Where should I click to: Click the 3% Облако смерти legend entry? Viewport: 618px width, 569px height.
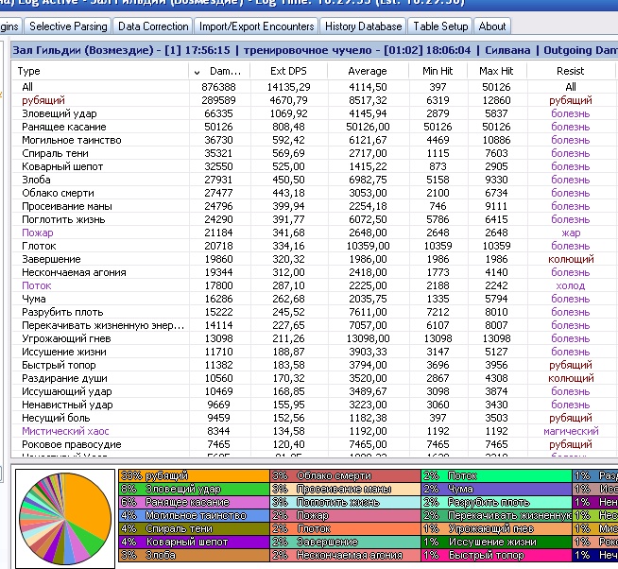(x=345, y=475)
